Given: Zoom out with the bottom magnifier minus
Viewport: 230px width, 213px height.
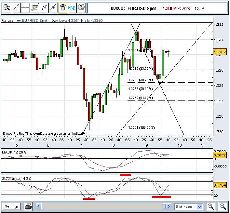Looking at the screenshot, I should pos(210,207).
